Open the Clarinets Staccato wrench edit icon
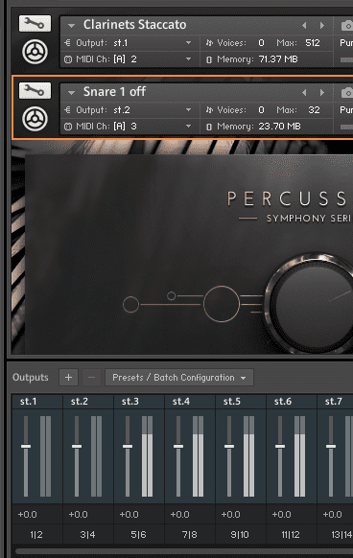 click(x=35, y=23)
